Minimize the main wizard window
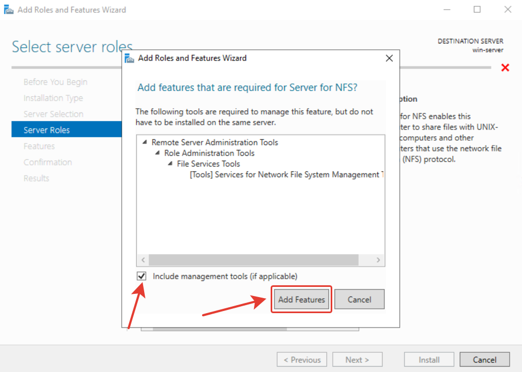 pos(447,10)
